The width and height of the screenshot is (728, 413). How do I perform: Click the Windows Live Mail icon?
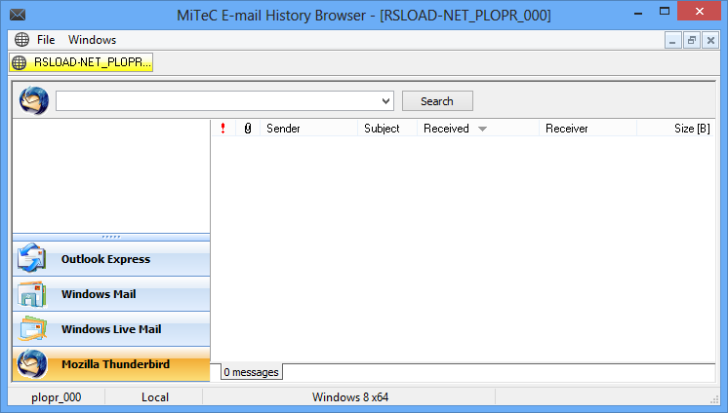(32, 328)
